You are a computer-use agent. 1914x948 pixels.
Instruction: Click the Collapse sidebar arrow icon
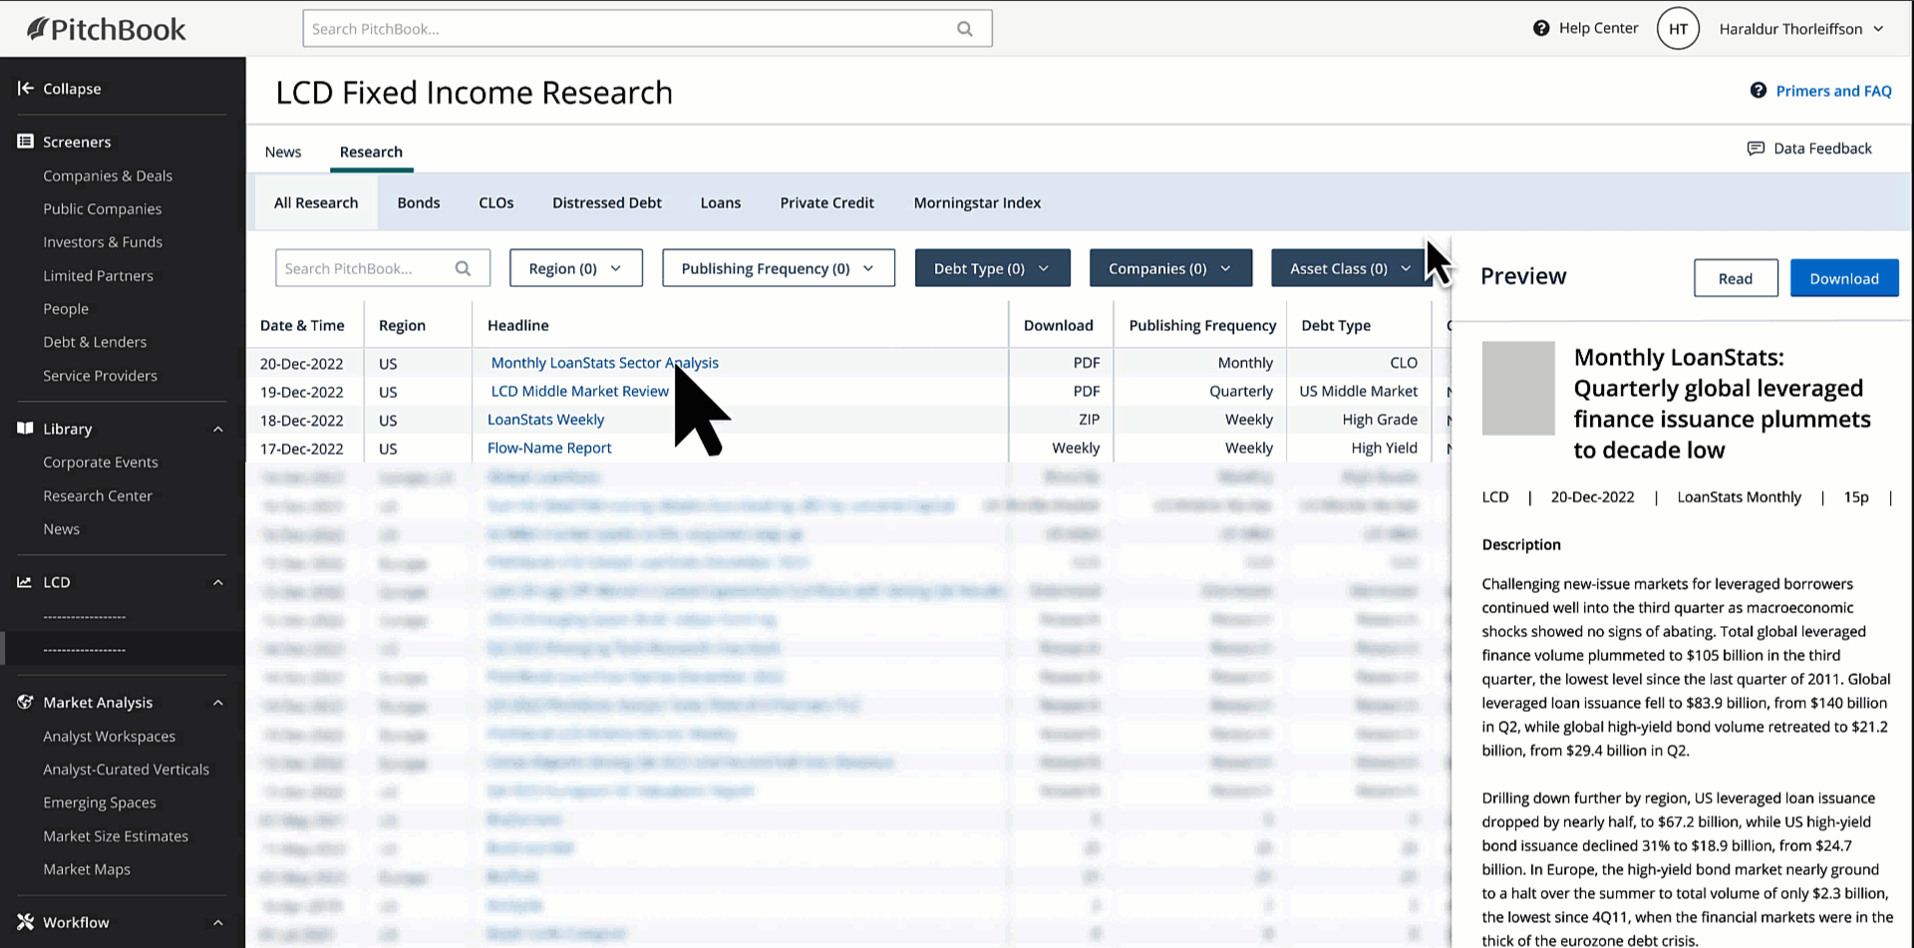click(x=26, y=88)
